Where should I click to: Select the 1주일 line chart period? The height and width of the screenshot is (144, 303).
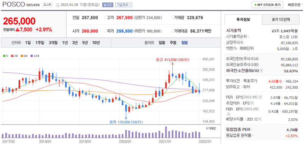tap(40, 43)
